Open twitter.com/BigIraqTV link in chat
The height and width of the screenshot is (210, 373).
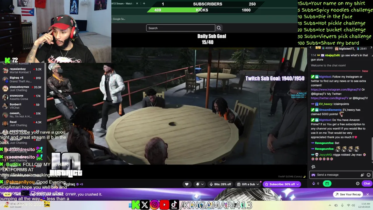coord(329,98)
